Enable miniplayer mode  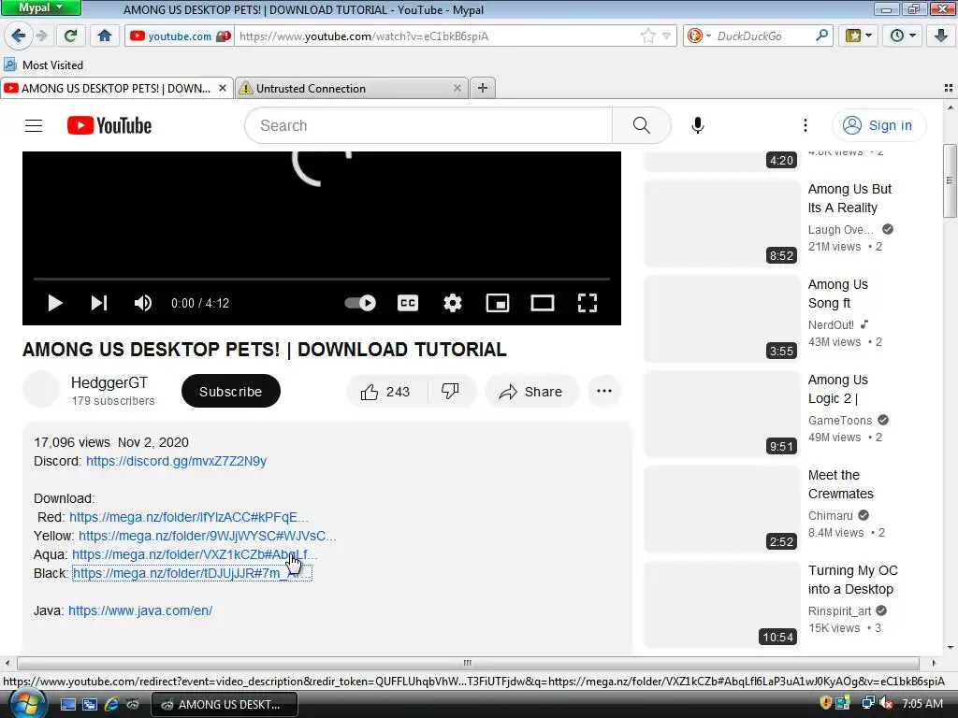(498, 303)
